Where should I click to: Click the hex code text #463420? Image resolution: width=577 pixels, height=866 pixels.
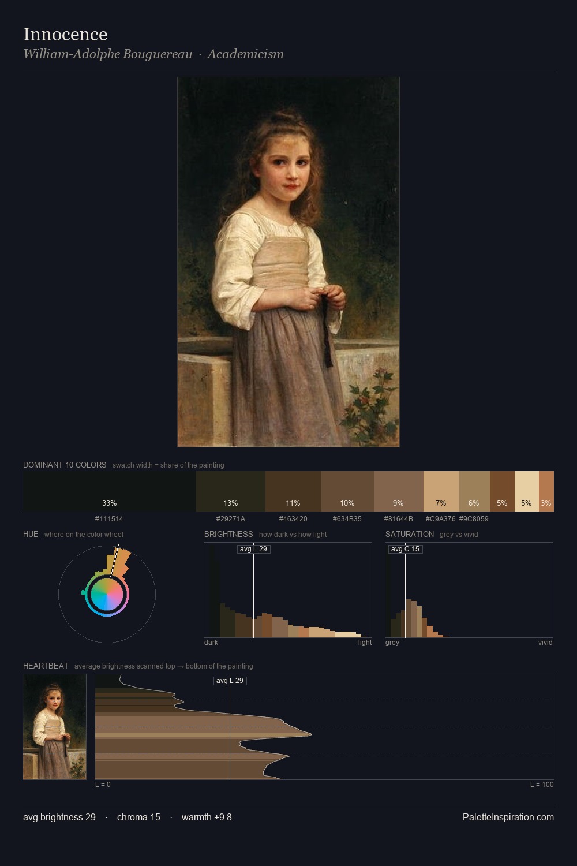point(293,519)
